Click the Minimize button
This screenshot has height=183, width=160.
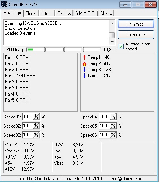136,24
